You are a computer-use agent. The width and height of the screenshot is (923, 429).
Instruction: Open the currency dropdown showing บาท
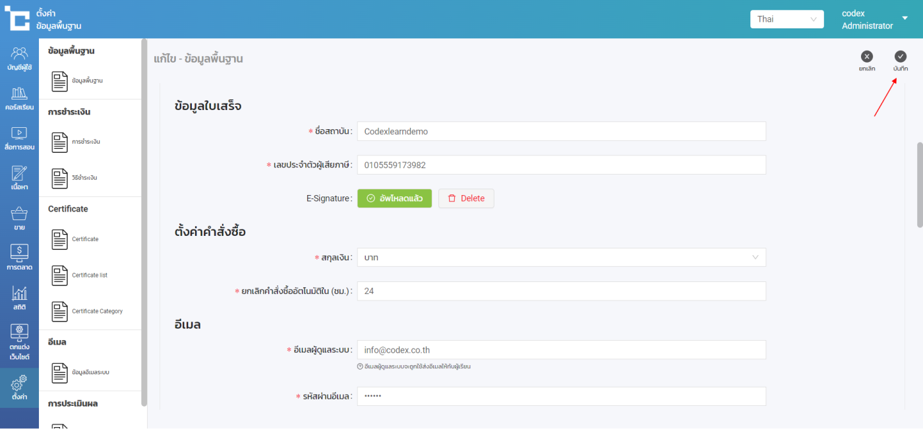coord(561,258)
